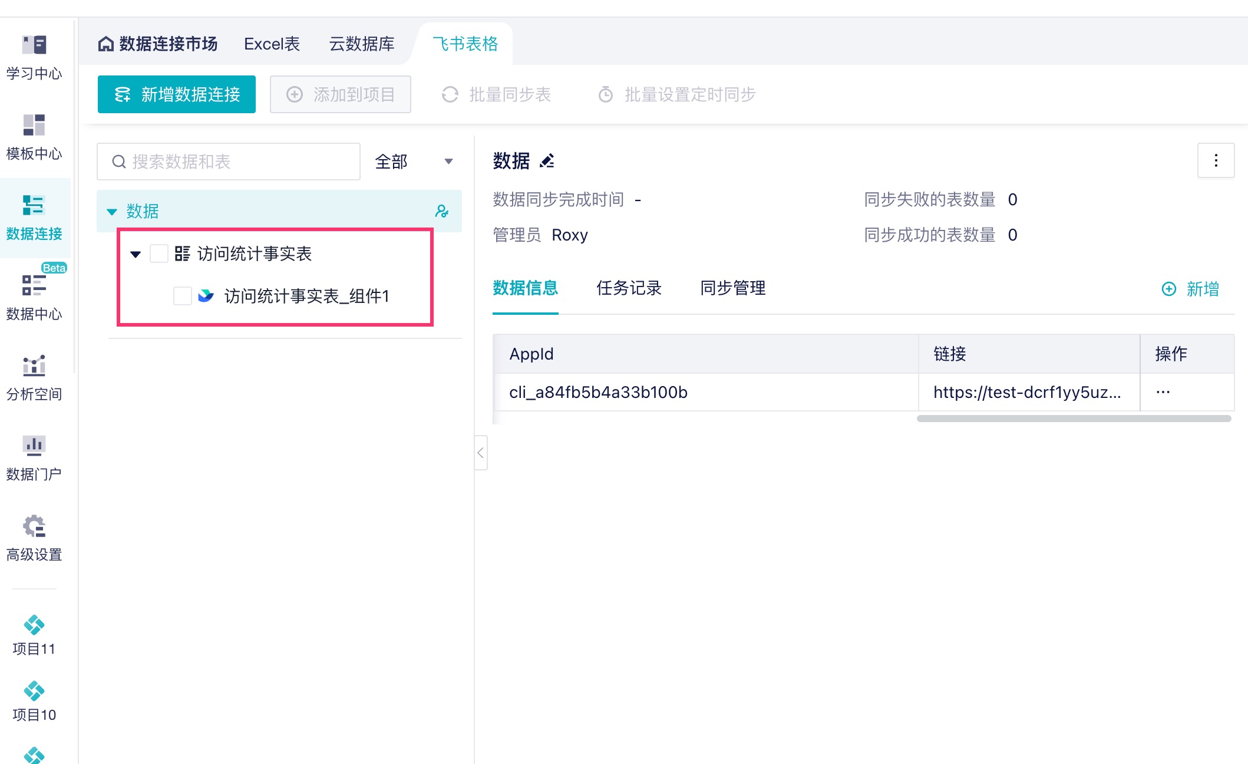Click the user permission icon on 数据 row
This screenshot has height=764, width=1248.
(x=442, y=211)
